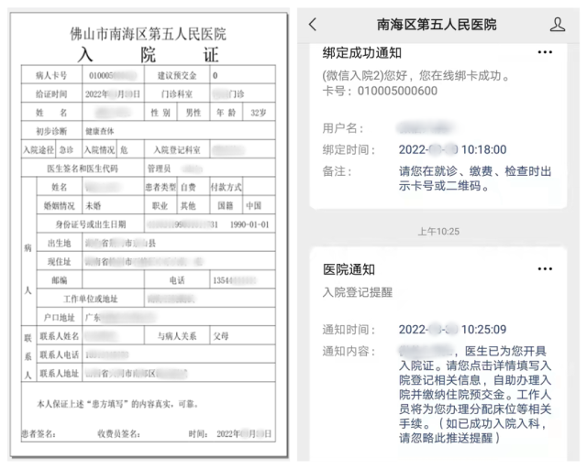This screenshot has width=587, height=469.
Task: Click the 联系人姓名 label cell
Action: [59, 336]
